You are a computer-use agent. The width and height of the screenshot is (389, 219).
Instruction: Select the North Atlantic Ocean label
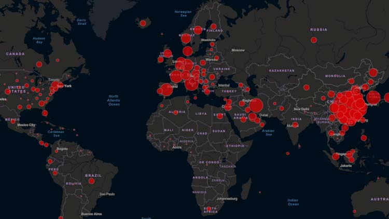[114, 100]
